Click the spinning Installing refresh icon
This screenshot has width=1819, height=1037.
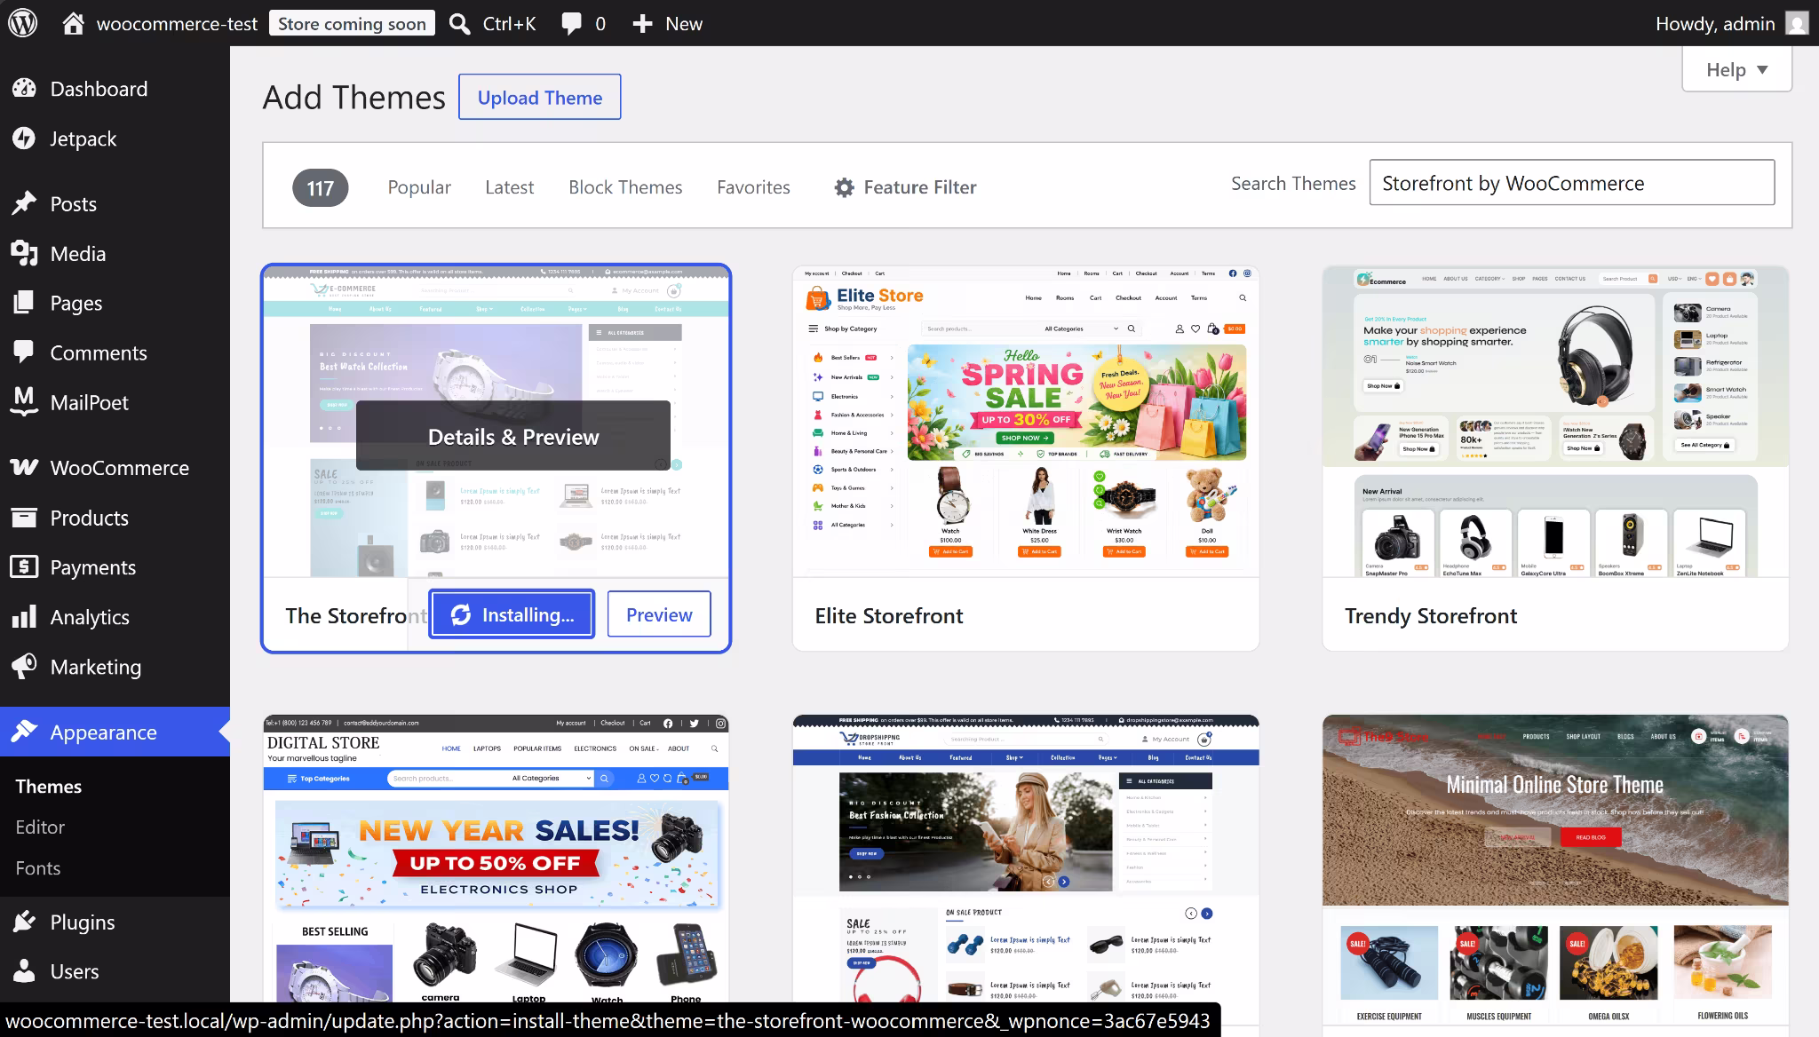(x=460, y=614)
